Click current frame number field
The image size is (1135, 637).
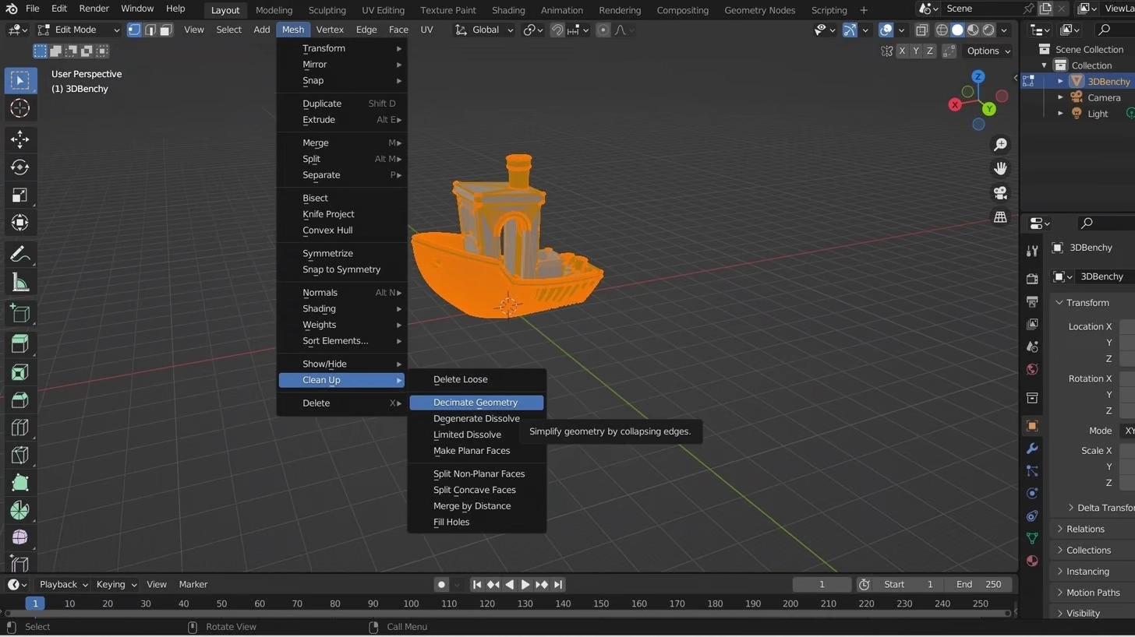[822, 584]
